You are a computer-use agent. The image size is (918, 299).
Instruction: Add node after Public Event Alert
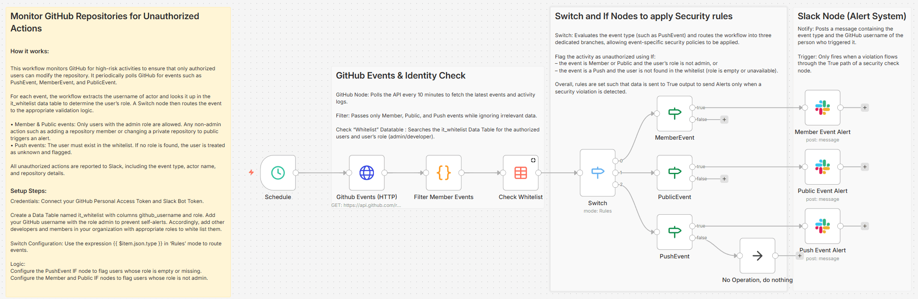(x=865, y=167)
